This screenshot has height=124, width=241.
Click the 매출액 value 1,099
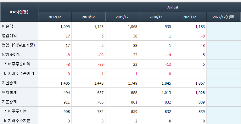[65, 27]
